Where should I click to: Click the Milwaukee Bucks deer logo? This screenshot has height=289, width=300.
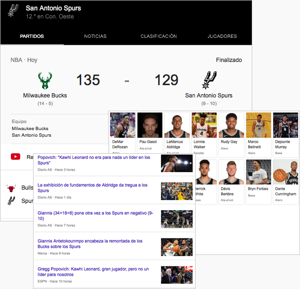(45, 81)
